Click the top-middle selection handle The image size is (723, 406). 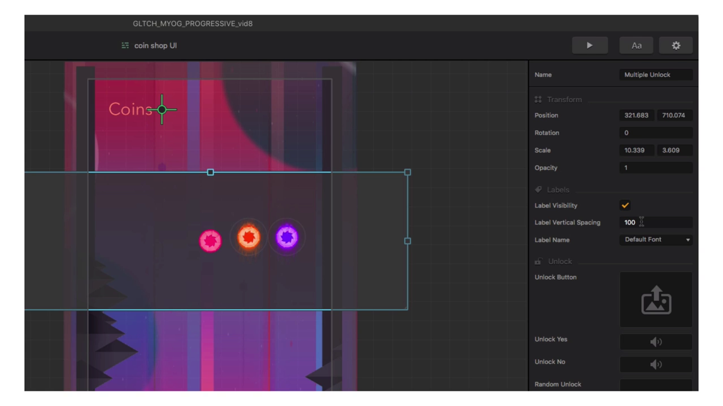coord(210,172)
